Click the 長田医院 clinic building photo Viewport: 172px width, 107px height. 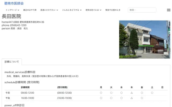coord(145,39)
